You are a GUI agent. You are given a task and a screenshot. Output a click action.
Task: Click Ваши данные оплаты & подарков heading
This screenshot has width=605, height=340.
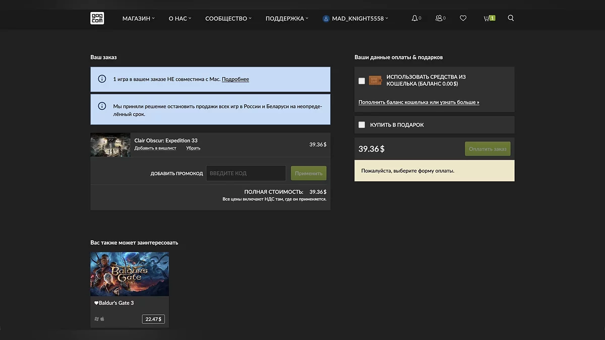tap(399, 57)
